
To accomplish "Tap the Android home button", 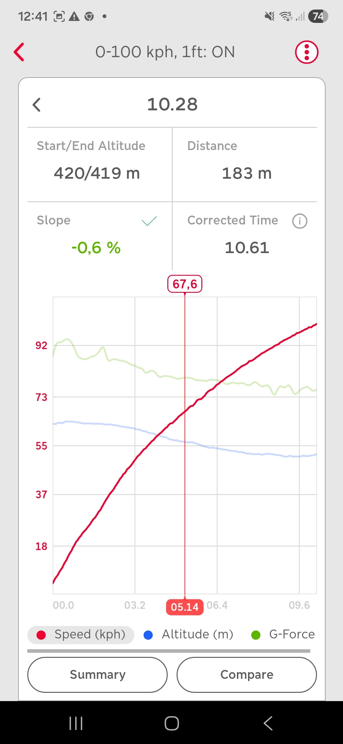I will (x=172, y=723).
